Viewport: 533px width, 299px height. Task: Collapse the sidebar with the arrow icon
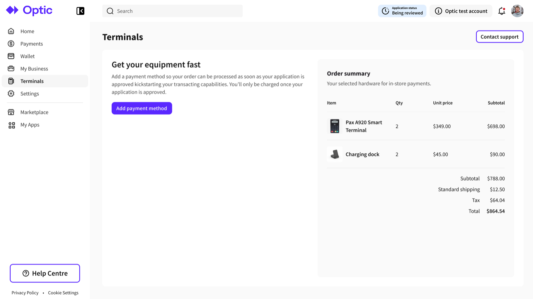pos(80,11)
